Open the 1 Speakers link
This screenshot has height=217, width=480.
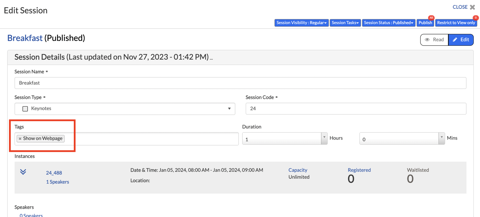click(58, 182)
